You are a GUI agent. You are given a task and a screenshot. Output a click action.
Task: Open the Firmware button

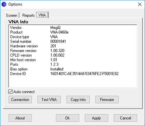point(107,100)
